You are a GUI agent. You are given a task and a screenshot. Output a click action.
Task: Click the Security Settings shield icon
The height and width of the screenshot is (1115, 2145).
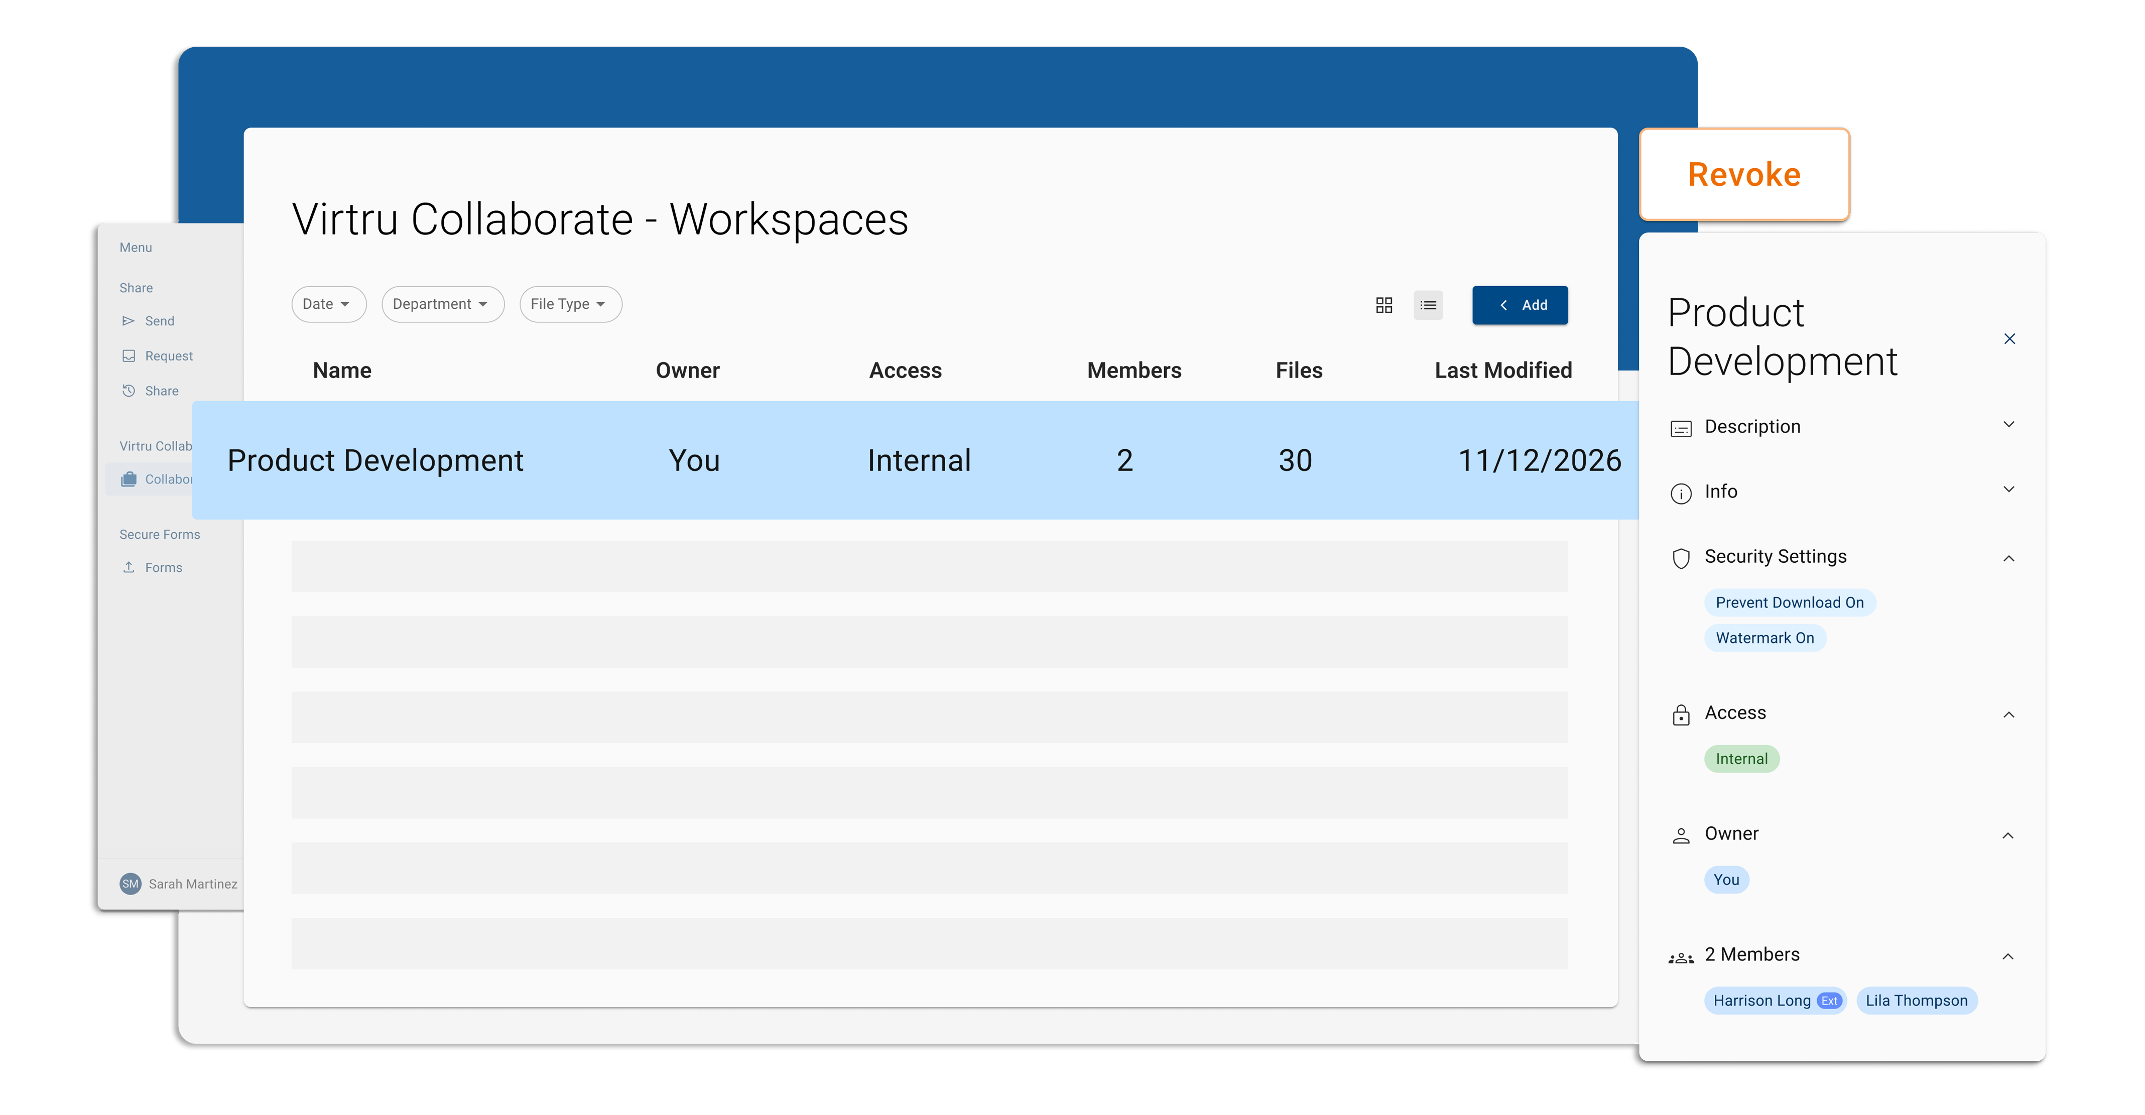(1681, 558)
